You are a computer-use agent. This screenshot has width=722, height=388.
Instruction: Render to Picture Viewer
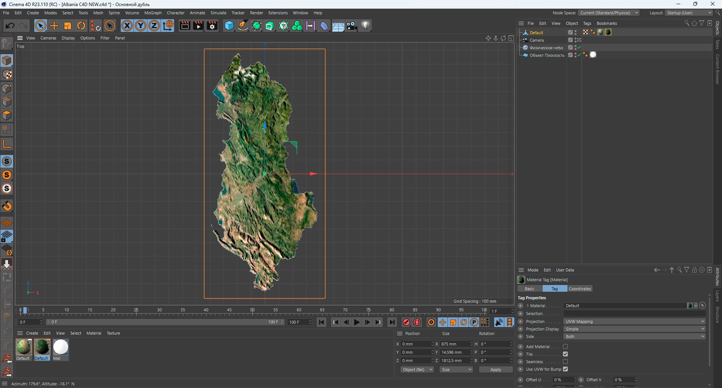pos(198,26)
